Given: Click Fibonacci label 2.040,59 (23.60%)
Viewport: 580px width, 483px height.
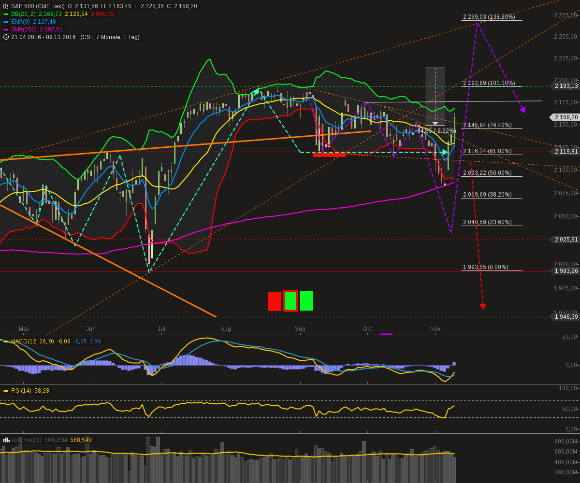Looking at the screenshot, I should [487, 222].
